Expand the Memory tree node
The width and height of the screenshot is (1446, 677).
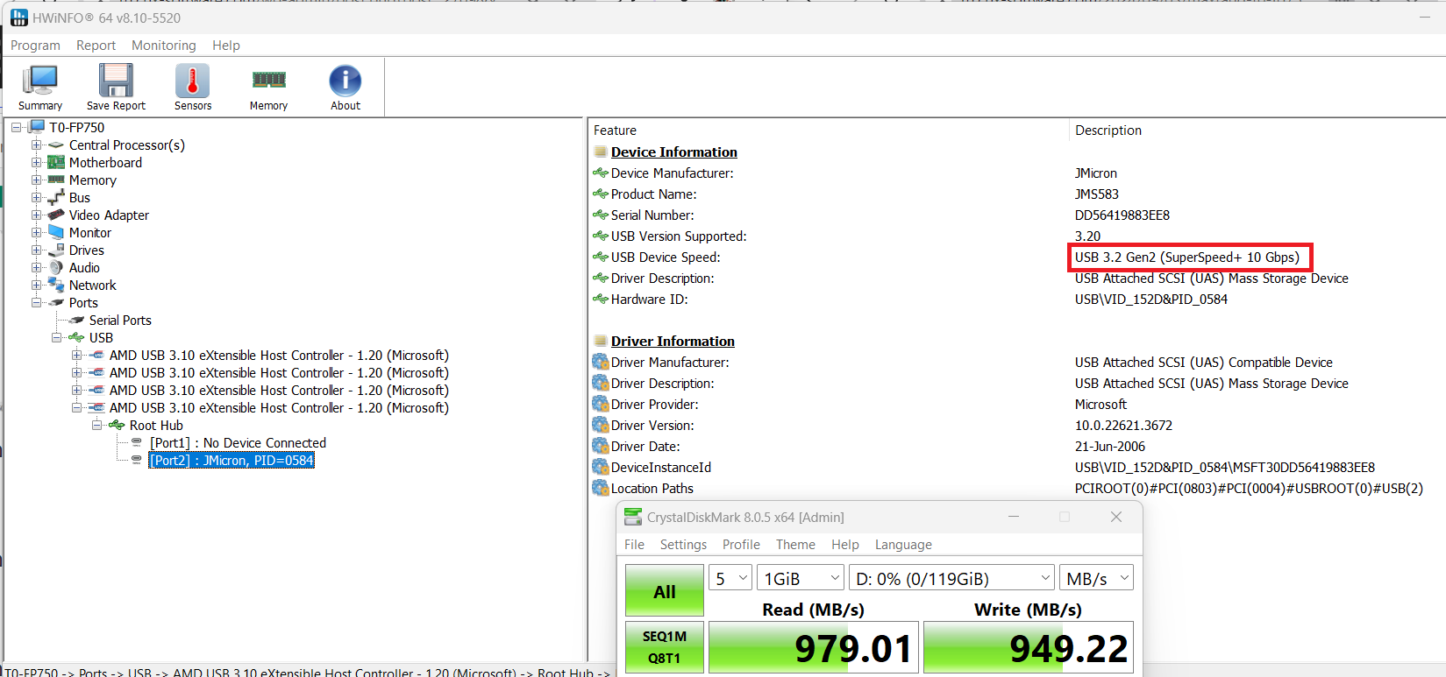(x=36, y=180)
